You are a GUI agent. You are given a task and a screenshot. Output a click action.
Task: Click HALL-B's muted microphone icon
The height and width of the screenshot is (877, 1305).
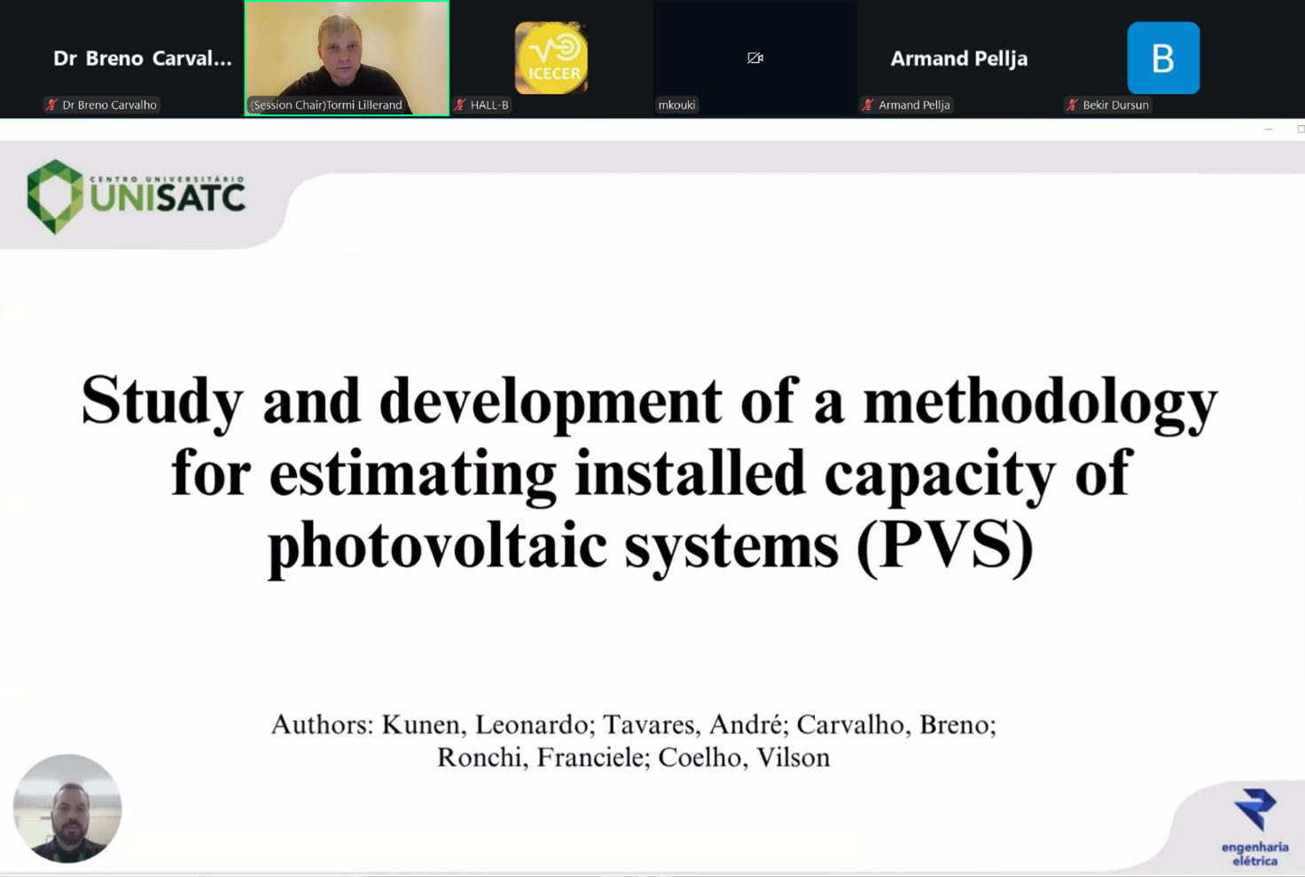point(460,105)
